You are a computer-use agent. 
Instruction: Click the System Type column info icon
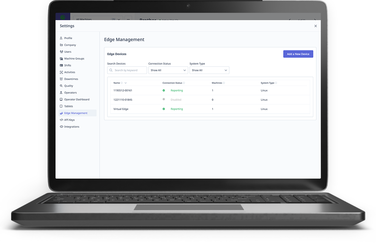276,83
